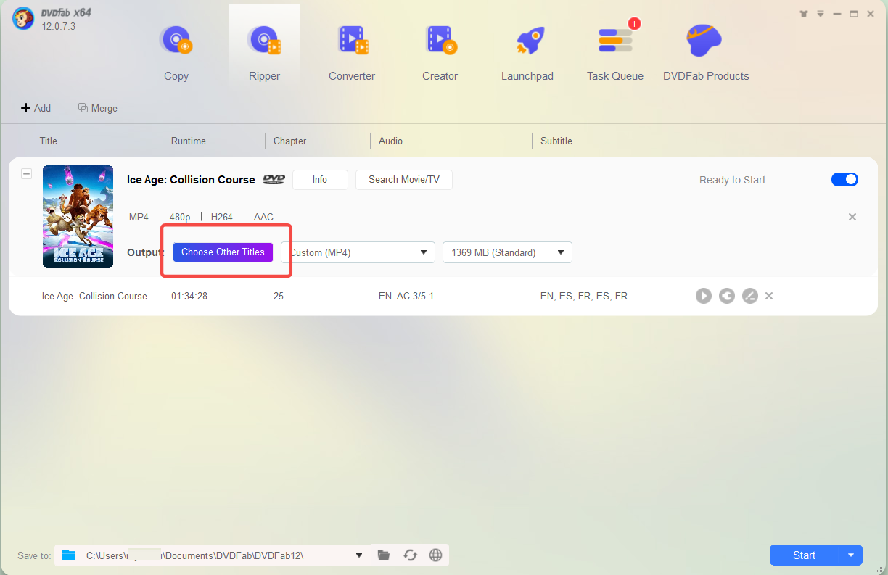Screen dimensions: 888x575
Task: Click the Runtime column header
Action: pyautogui.click(x=189, y=141)
